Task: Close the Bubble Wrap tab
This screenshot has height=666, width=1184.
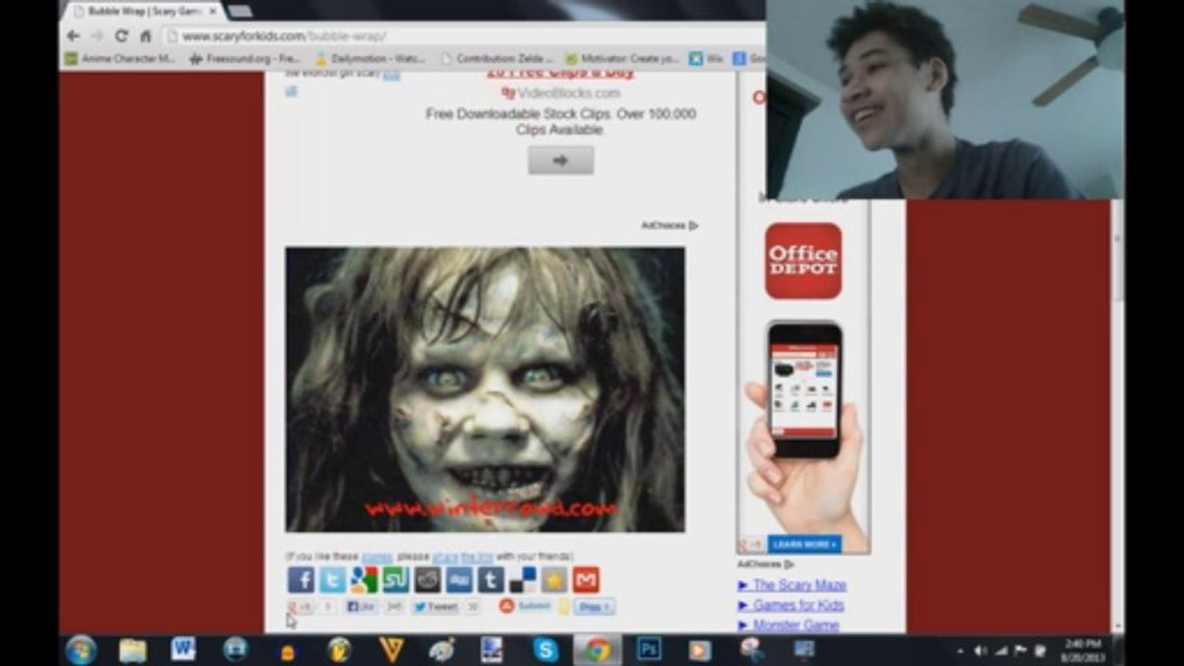Action: [212, 11]
